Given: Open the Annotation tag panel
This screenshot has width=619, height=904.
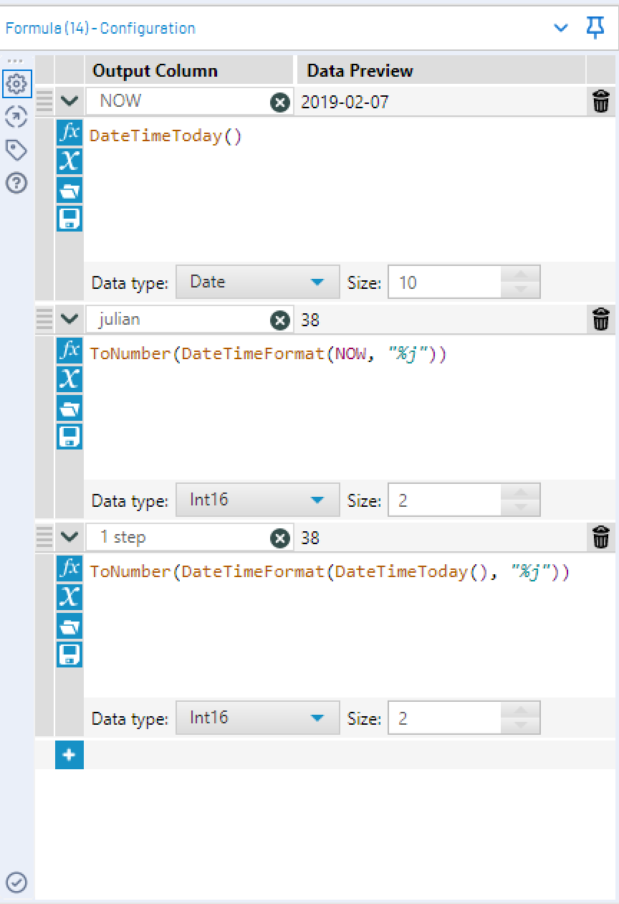Looking at the screenshot, I should [16, 150].
